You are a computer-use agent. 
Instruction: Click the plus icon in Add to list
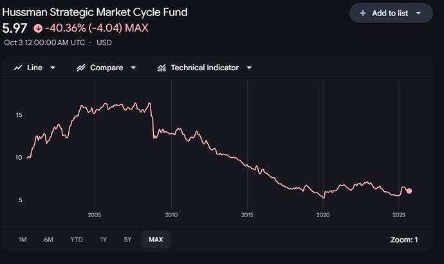tap(363, 13)
